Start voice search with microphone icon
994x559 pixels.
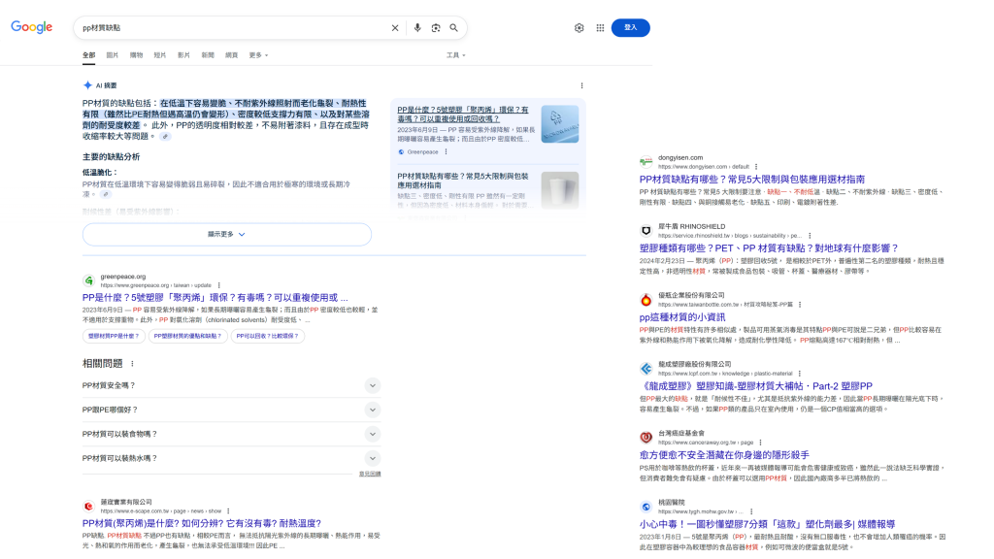[x=417, y=28]
